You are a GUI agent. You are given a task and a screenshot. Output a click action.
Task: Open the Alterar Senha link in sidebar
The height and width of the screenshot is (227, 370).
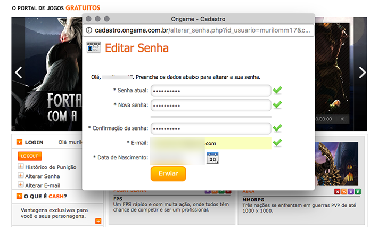[x=43, y=176]
